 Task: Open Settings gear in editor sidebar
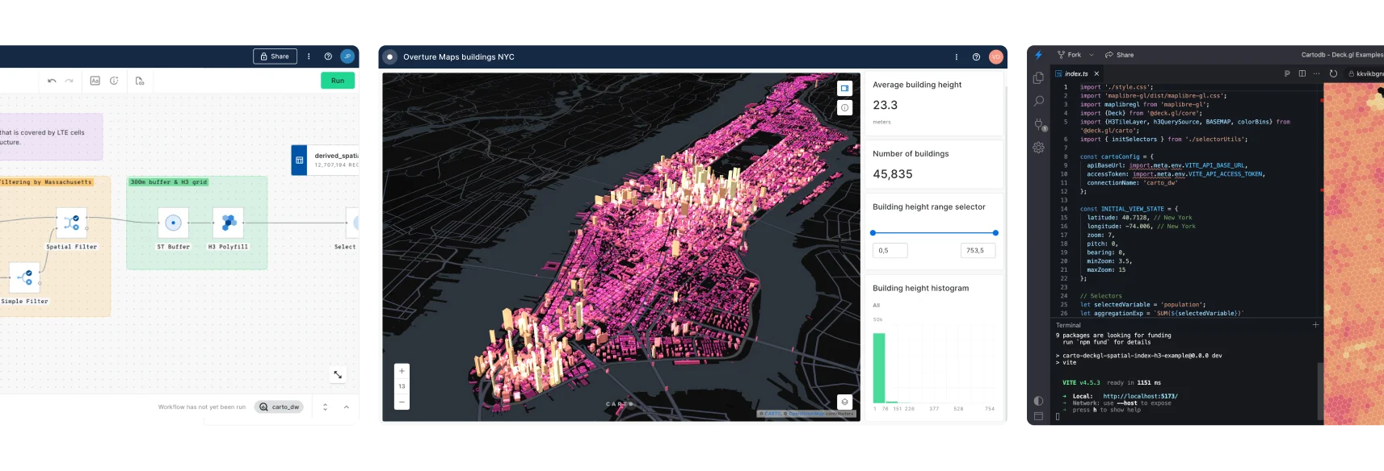[x=1039, y=148]
